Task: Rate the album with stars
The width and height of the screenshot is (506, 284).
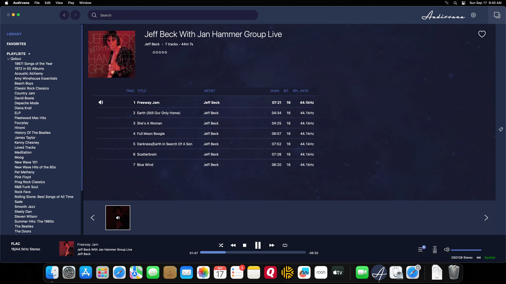Action: coord(160,52)
